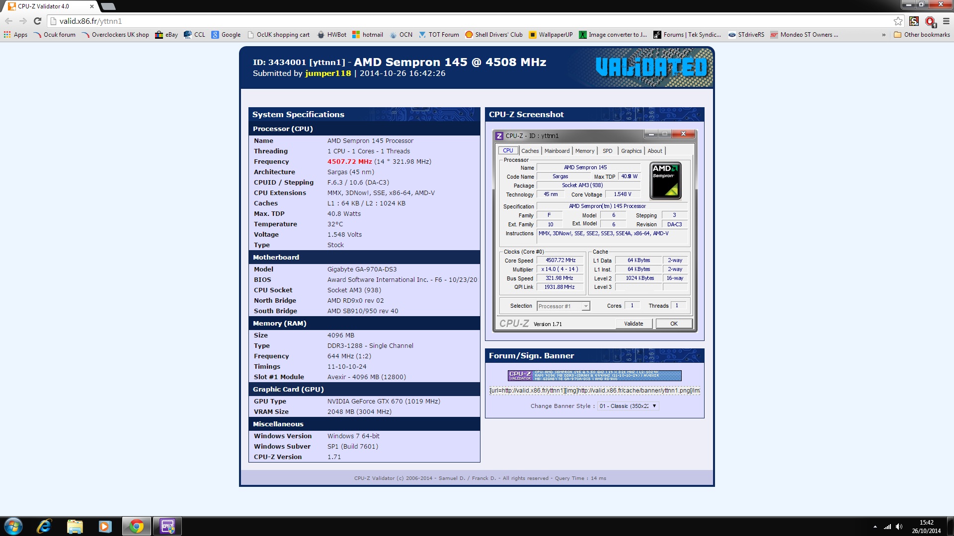Image resolution: width=954 pixels, height=536 pixels.
Task: Click the forum signature banner image
Action: pyautogui.click(x=594, y=375)
